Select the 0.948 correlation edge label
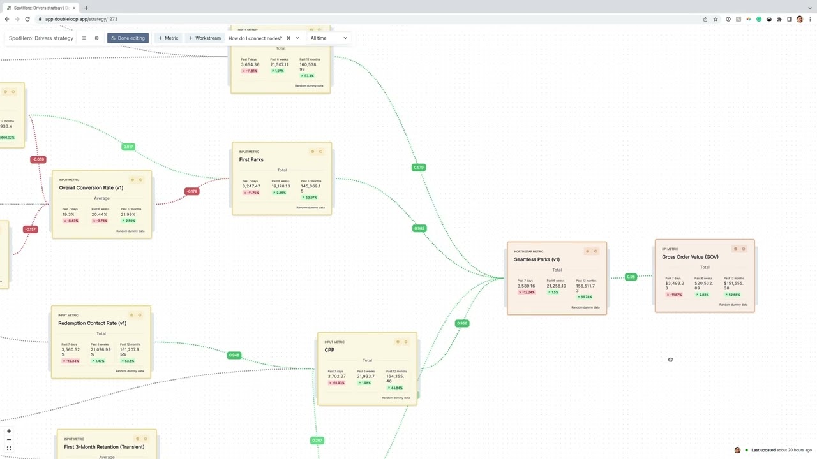 [x=234, y=355]
